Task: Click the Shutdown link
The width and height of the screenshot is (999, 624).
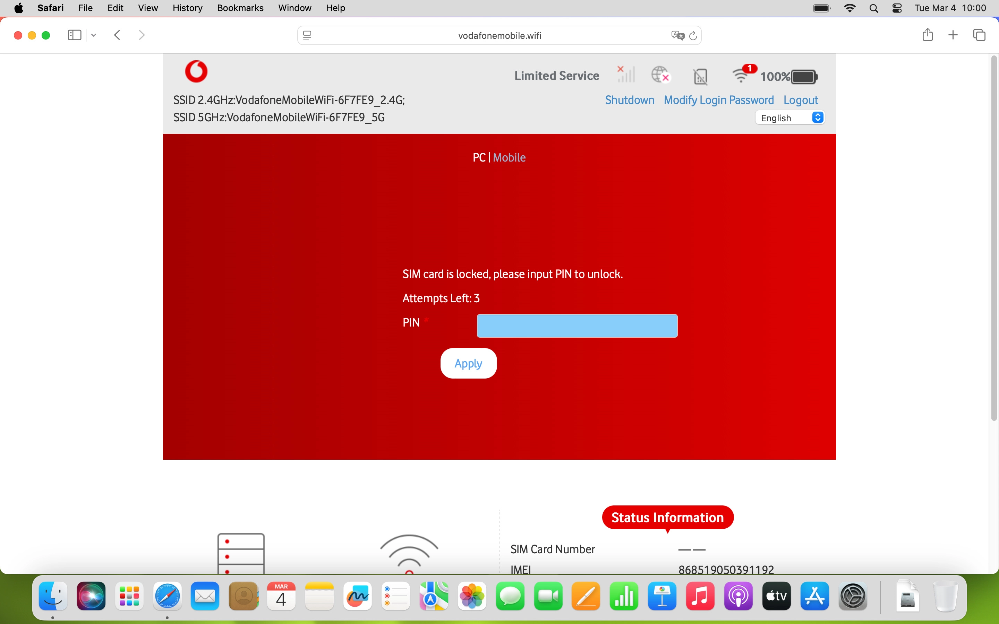Action: (x=630, y=100)
